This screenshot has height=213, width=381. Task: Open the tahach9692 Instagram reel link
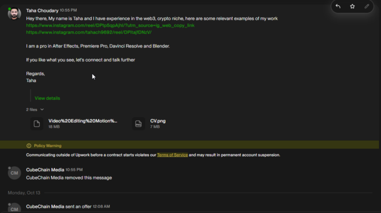pos(89,32)
